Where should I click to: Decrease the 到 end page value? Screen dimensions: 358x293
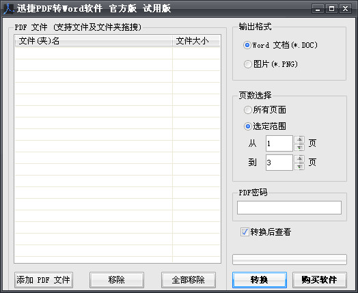point(299,167)
